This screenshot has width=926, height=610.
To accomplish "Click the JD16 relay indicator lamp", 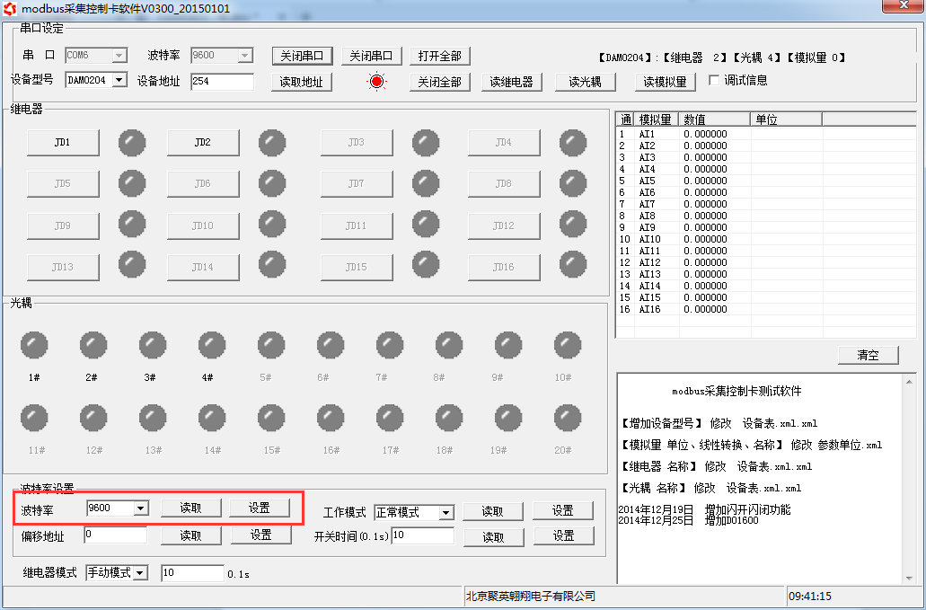I will click(573, 264).
